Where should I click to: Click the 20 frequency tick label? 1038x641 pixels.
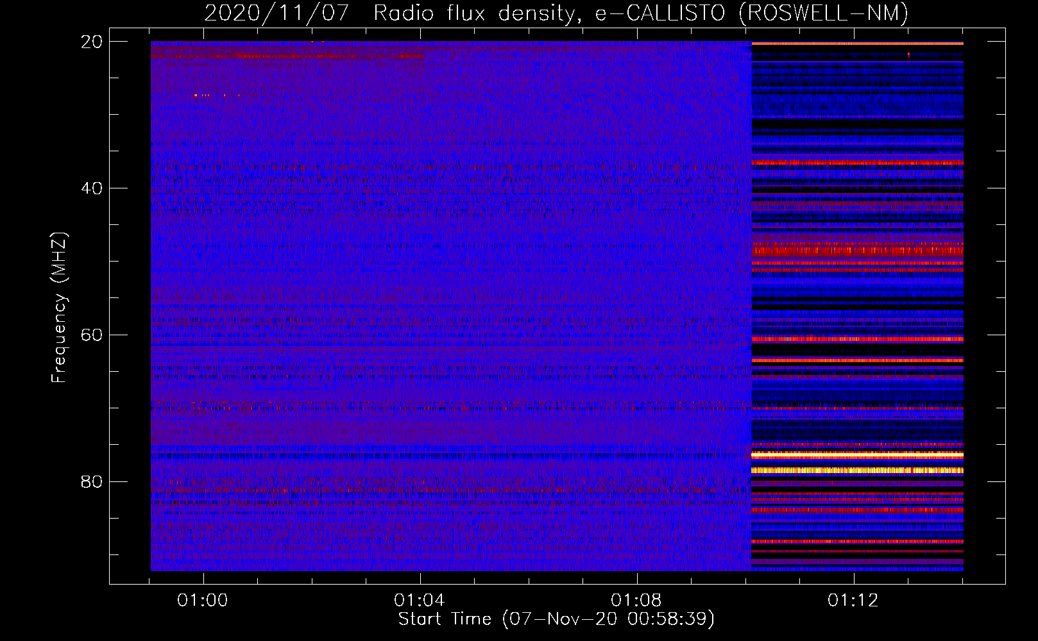coord(92,42)
